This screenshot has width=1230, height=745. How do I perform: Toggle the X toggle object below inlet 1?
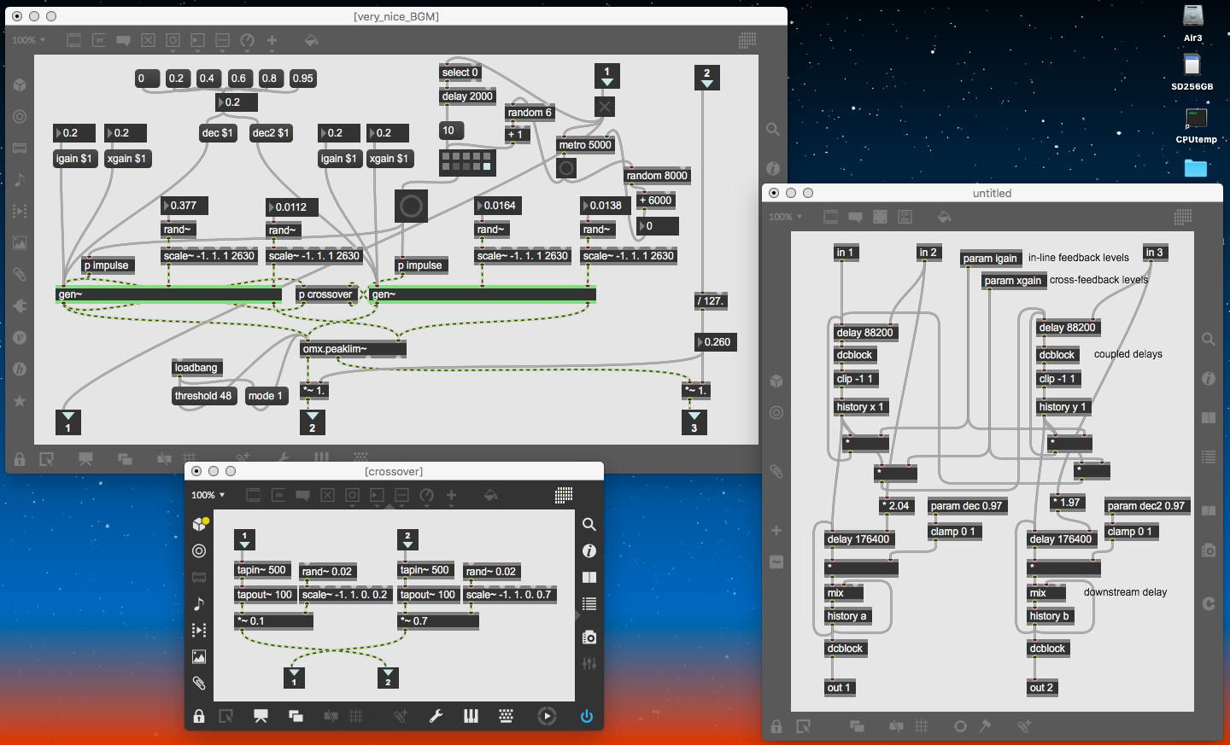[605, 107]
